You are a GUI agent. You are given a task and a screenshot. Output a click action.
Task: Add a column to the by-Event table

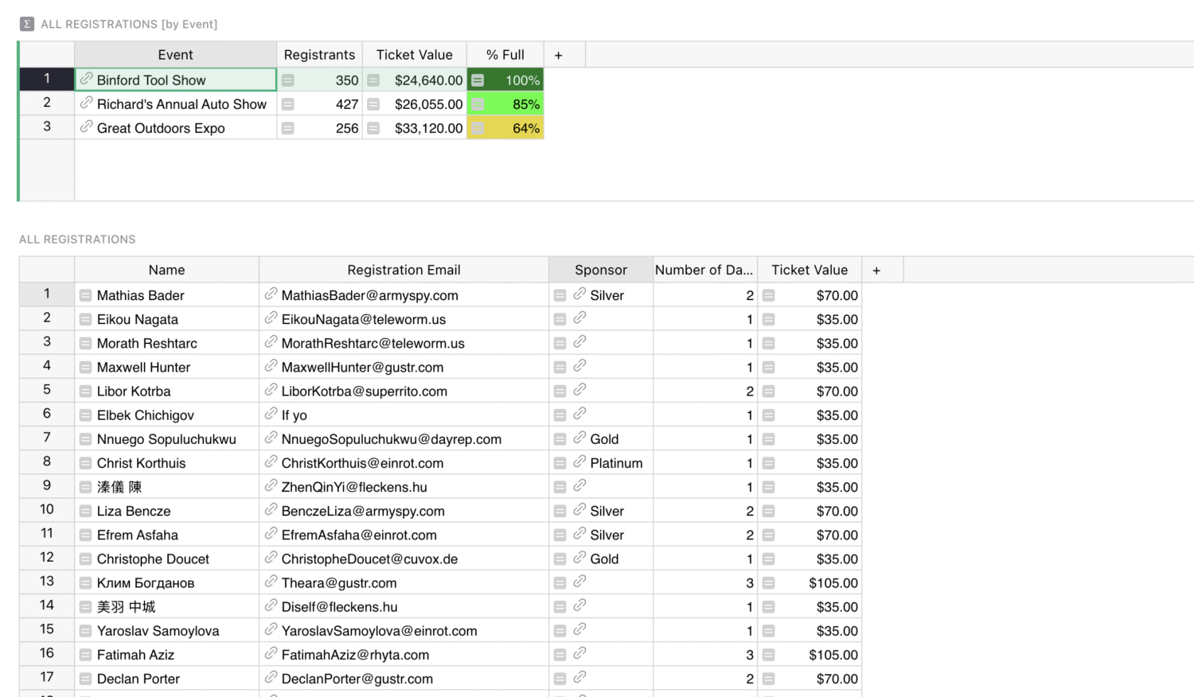click(x=559, y=55)
